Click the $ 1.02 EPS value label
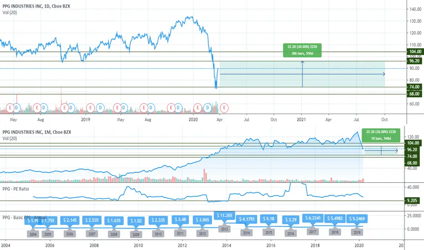The width and height of the screenshot is (424, 250). coord(136,221)
